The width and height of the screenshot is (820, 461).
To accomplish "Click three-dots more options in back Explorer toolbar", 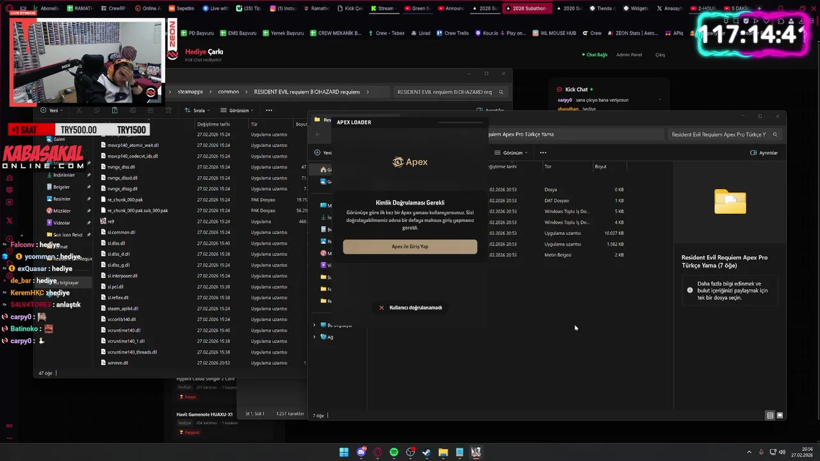I will (x=269, y=110).
